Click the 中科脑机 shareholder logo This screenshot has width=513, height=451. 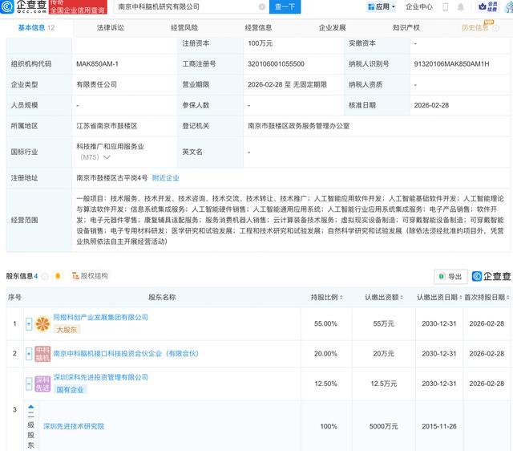point(42,353)
